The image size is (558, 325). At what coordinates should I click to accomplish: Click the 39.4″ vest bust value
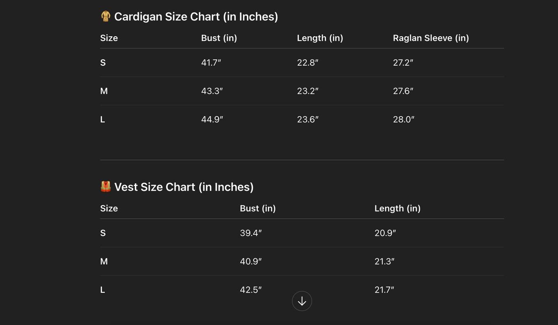[251, 233]
